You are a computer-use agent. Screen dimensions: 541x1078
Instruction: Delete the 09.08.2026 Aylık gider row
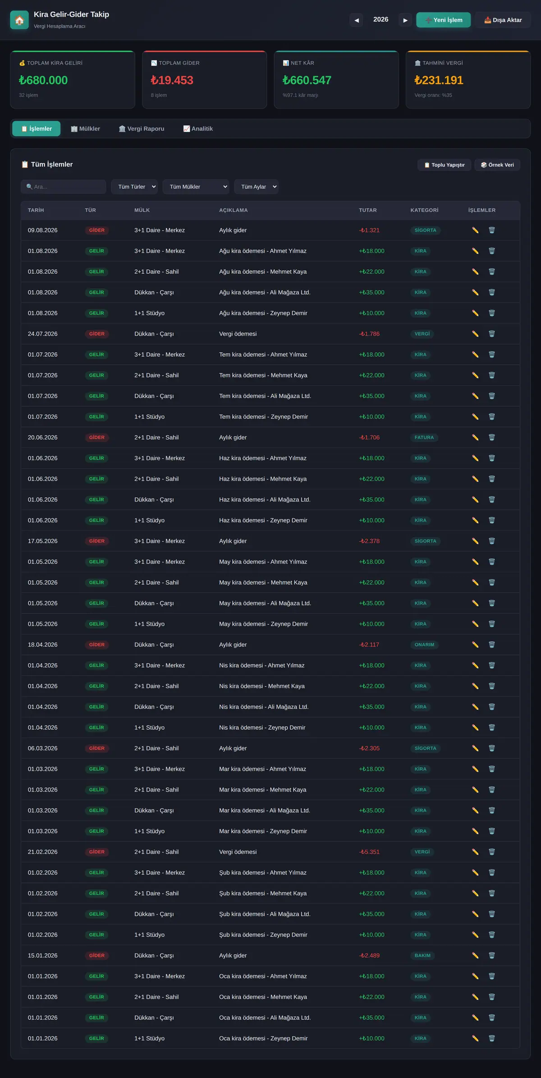click(492, 230)
